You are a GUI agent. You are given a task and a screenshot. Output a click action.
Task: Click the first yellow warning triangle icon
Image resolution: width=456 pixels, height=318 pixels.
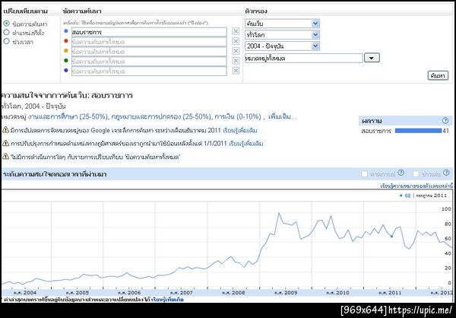point(5,132)
